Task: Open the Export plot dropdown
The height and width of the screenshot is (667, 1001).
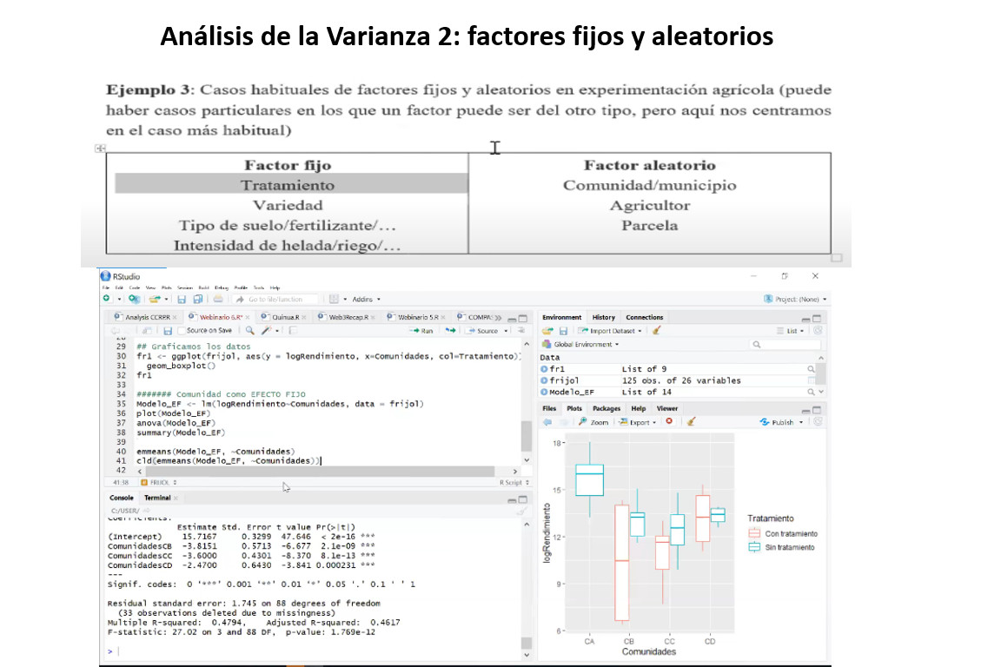Action: coord(637,422)
